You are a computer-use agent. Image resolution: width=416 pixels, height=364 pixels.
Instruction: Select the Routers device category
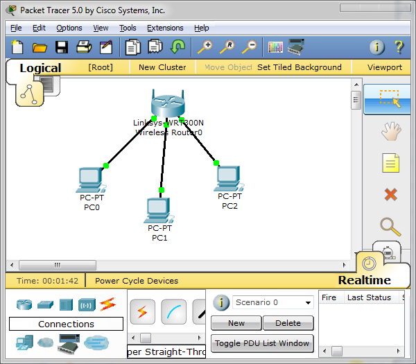pos(24,304)
